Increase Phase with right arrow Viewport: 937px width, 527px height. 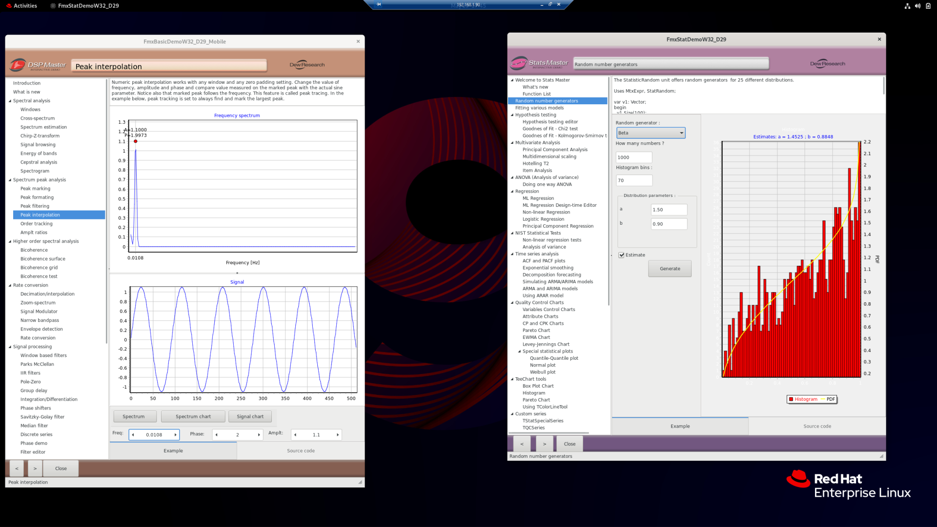pyautogui.click(x=259, y=435)
